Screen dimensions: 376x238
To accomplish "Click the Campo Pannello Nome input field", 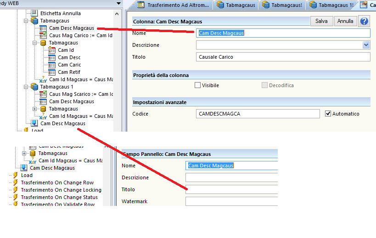I will coord(232,166).
